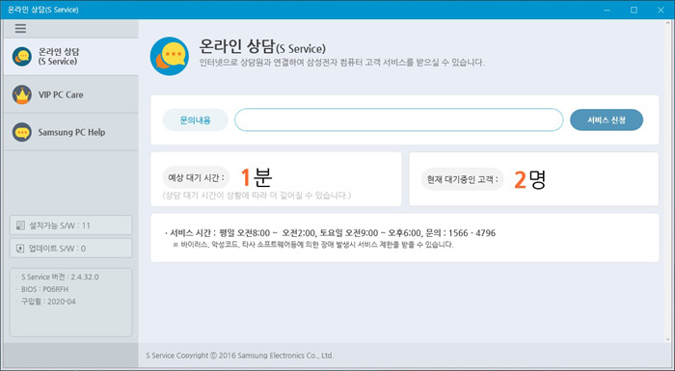Open 업데이트 S/W : 0 list
This screenshot has height=371, width=675.
(x=71, y=249)
